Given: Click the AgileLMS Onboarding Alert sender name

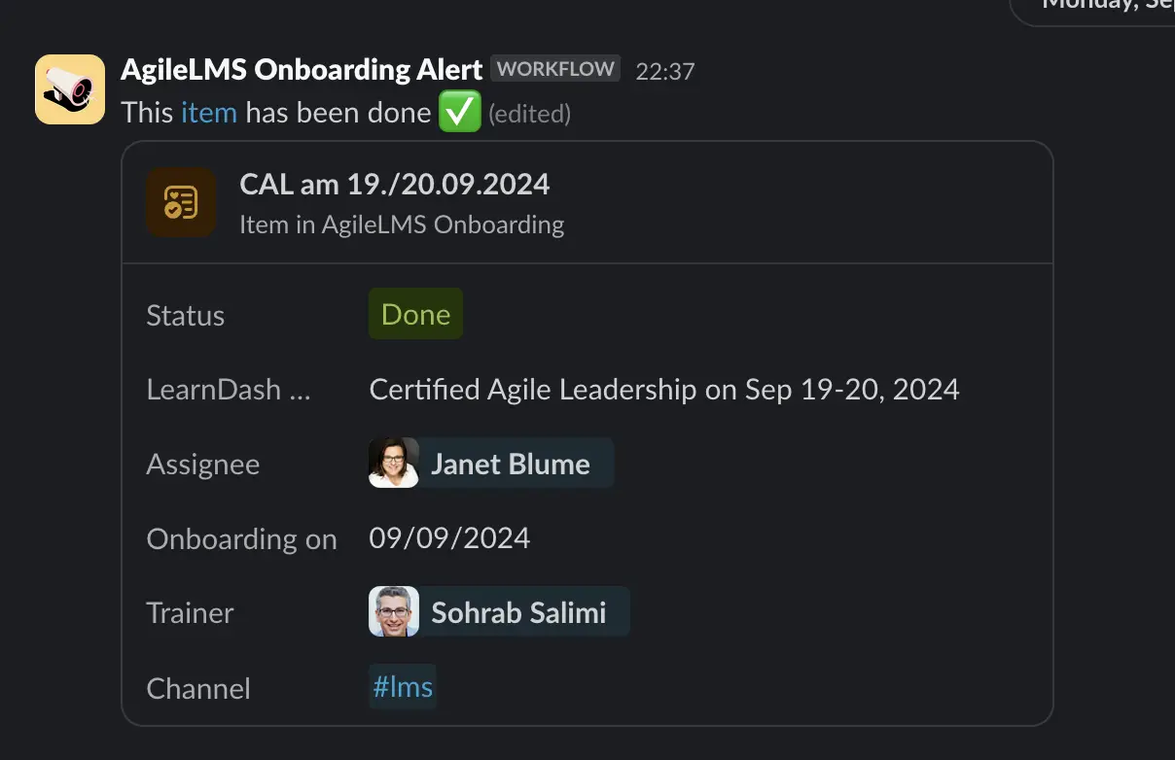Looking at the screenshot, I should coord(302,70).
